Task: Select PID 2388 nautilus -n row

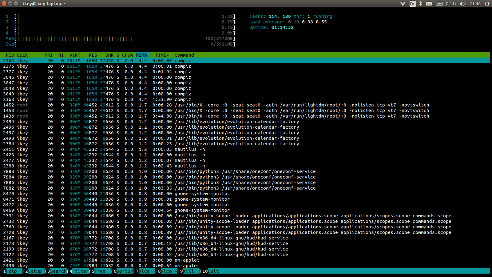Action: (245, 166)
